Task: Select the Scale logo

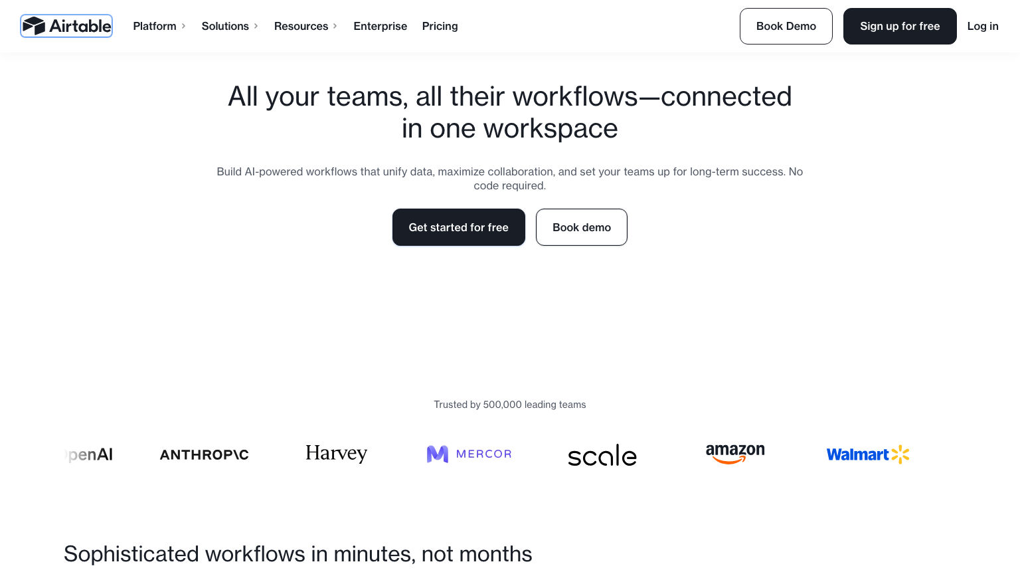Action: pos(602,454)
